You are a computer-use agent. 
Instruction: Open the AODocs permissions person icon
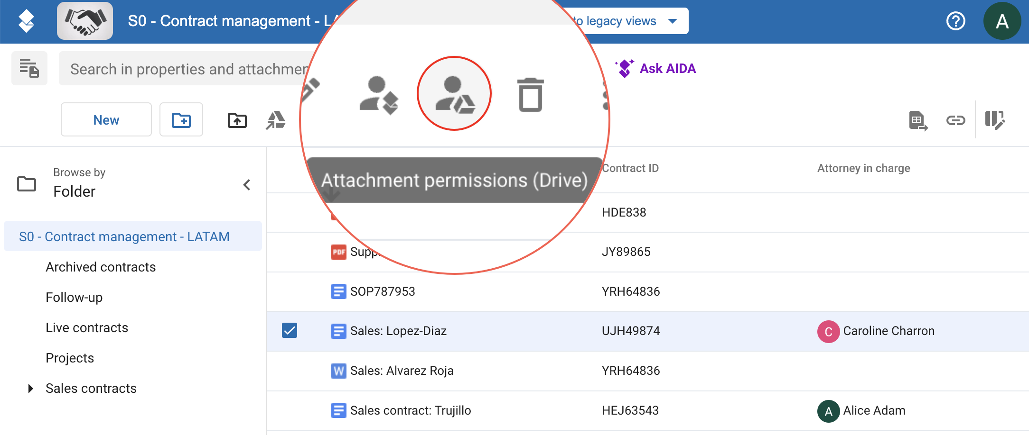pos(378,95)
